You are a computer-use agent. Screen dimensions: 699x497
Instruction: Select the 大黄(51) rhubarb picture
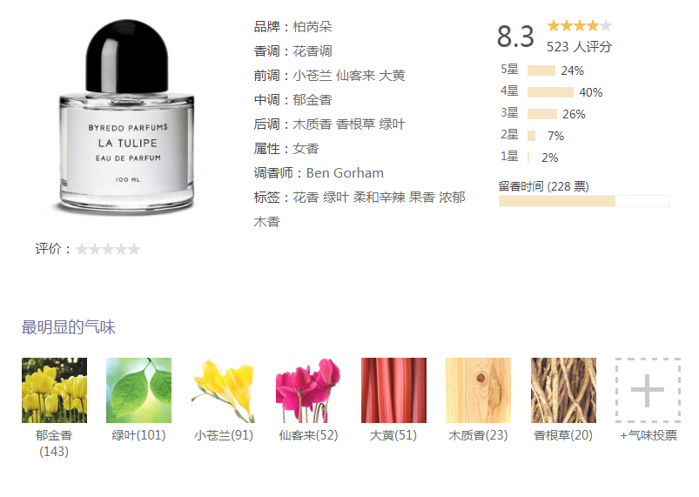393,390
